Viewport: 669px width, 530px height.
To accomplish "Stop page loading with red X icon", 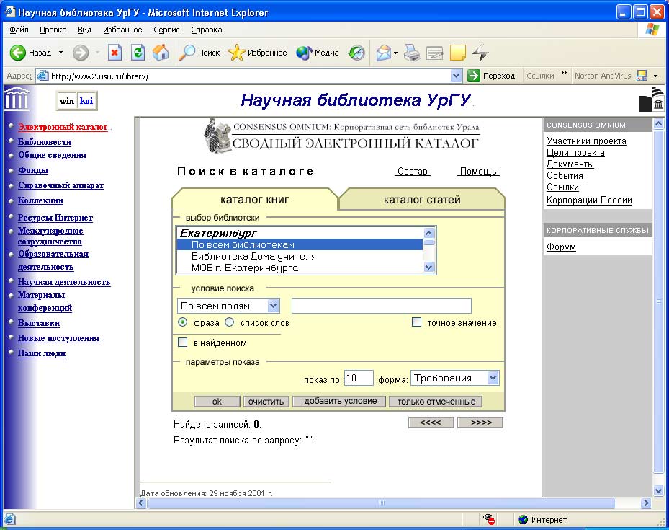I will point(115,53).
